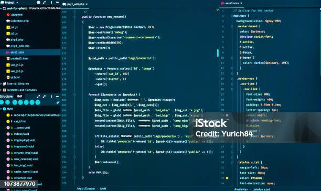Click the Scratches and Consoles icon
321x191 pixels.
(x=4, y=90)
